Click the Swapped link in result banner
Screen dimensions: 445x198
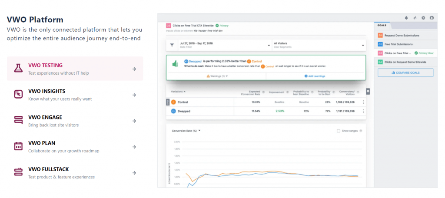click(x=195, y=61)
